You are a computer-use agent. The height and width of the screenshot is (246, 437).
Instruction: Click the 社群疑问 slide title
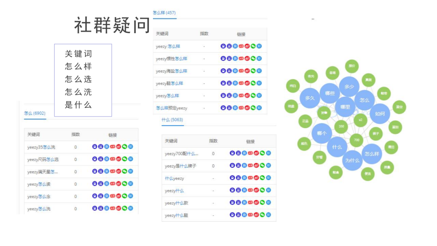click(112, 25)
